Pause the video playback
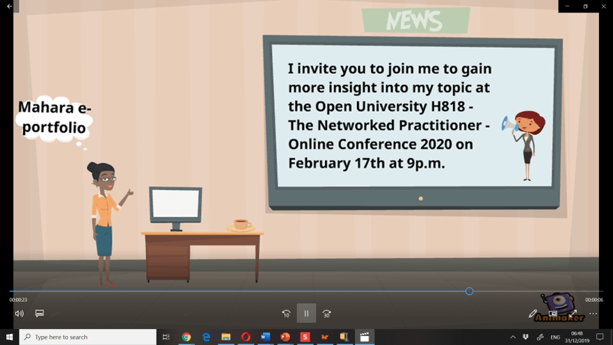 tap(306, 314)
